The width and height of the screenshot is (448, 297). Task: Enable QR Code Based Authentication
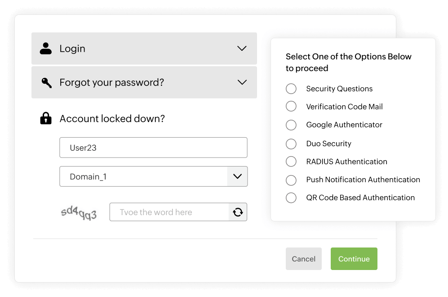click(291, 198)
